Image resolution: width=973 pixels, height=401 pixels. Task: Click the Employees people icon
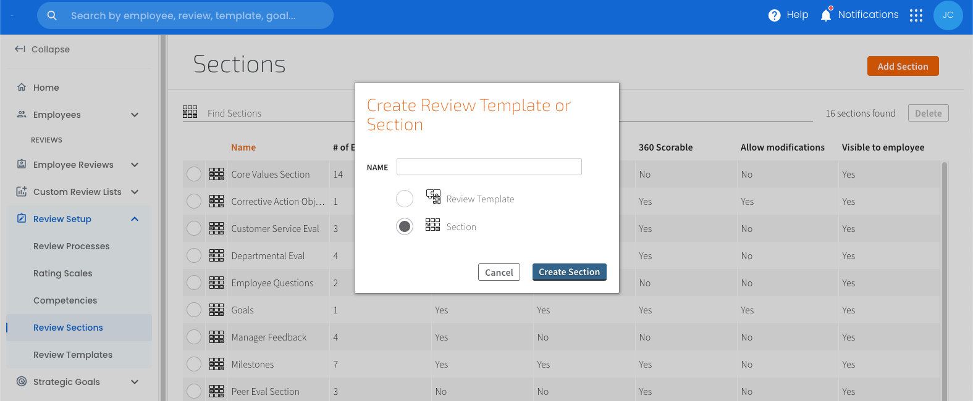click(x=22, y=114)
